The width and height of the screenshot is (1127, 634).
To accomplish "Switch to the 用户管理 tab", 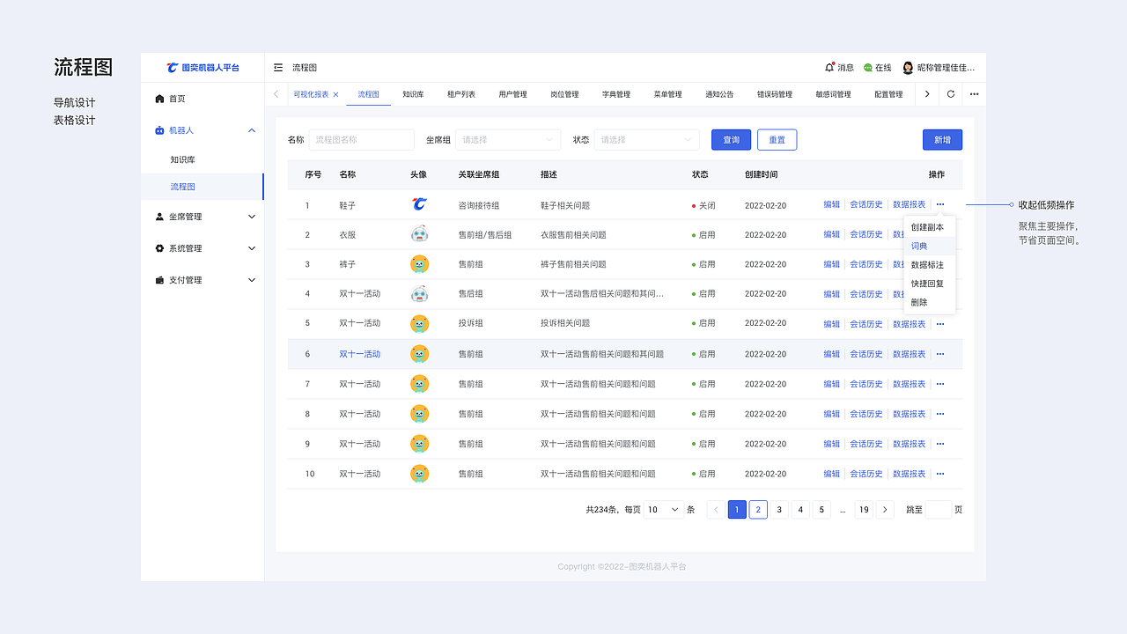I will point(512,94).
